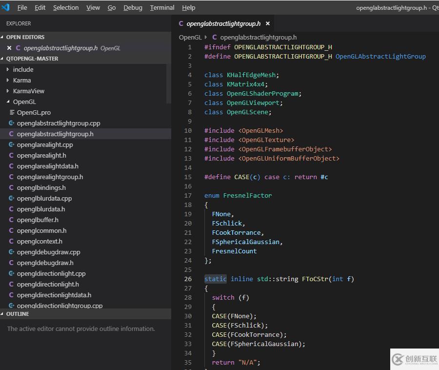Click C icon in Open Editors entry
The width and height of the screenshot is (439, 370).
pyautogui.click(x=18, y=48)
